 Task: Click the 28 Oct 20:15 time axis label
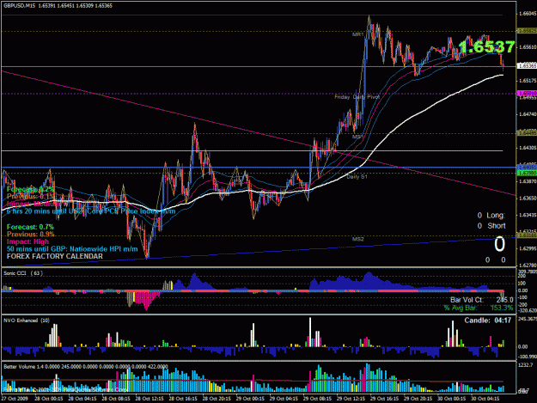tap(217, 399)
